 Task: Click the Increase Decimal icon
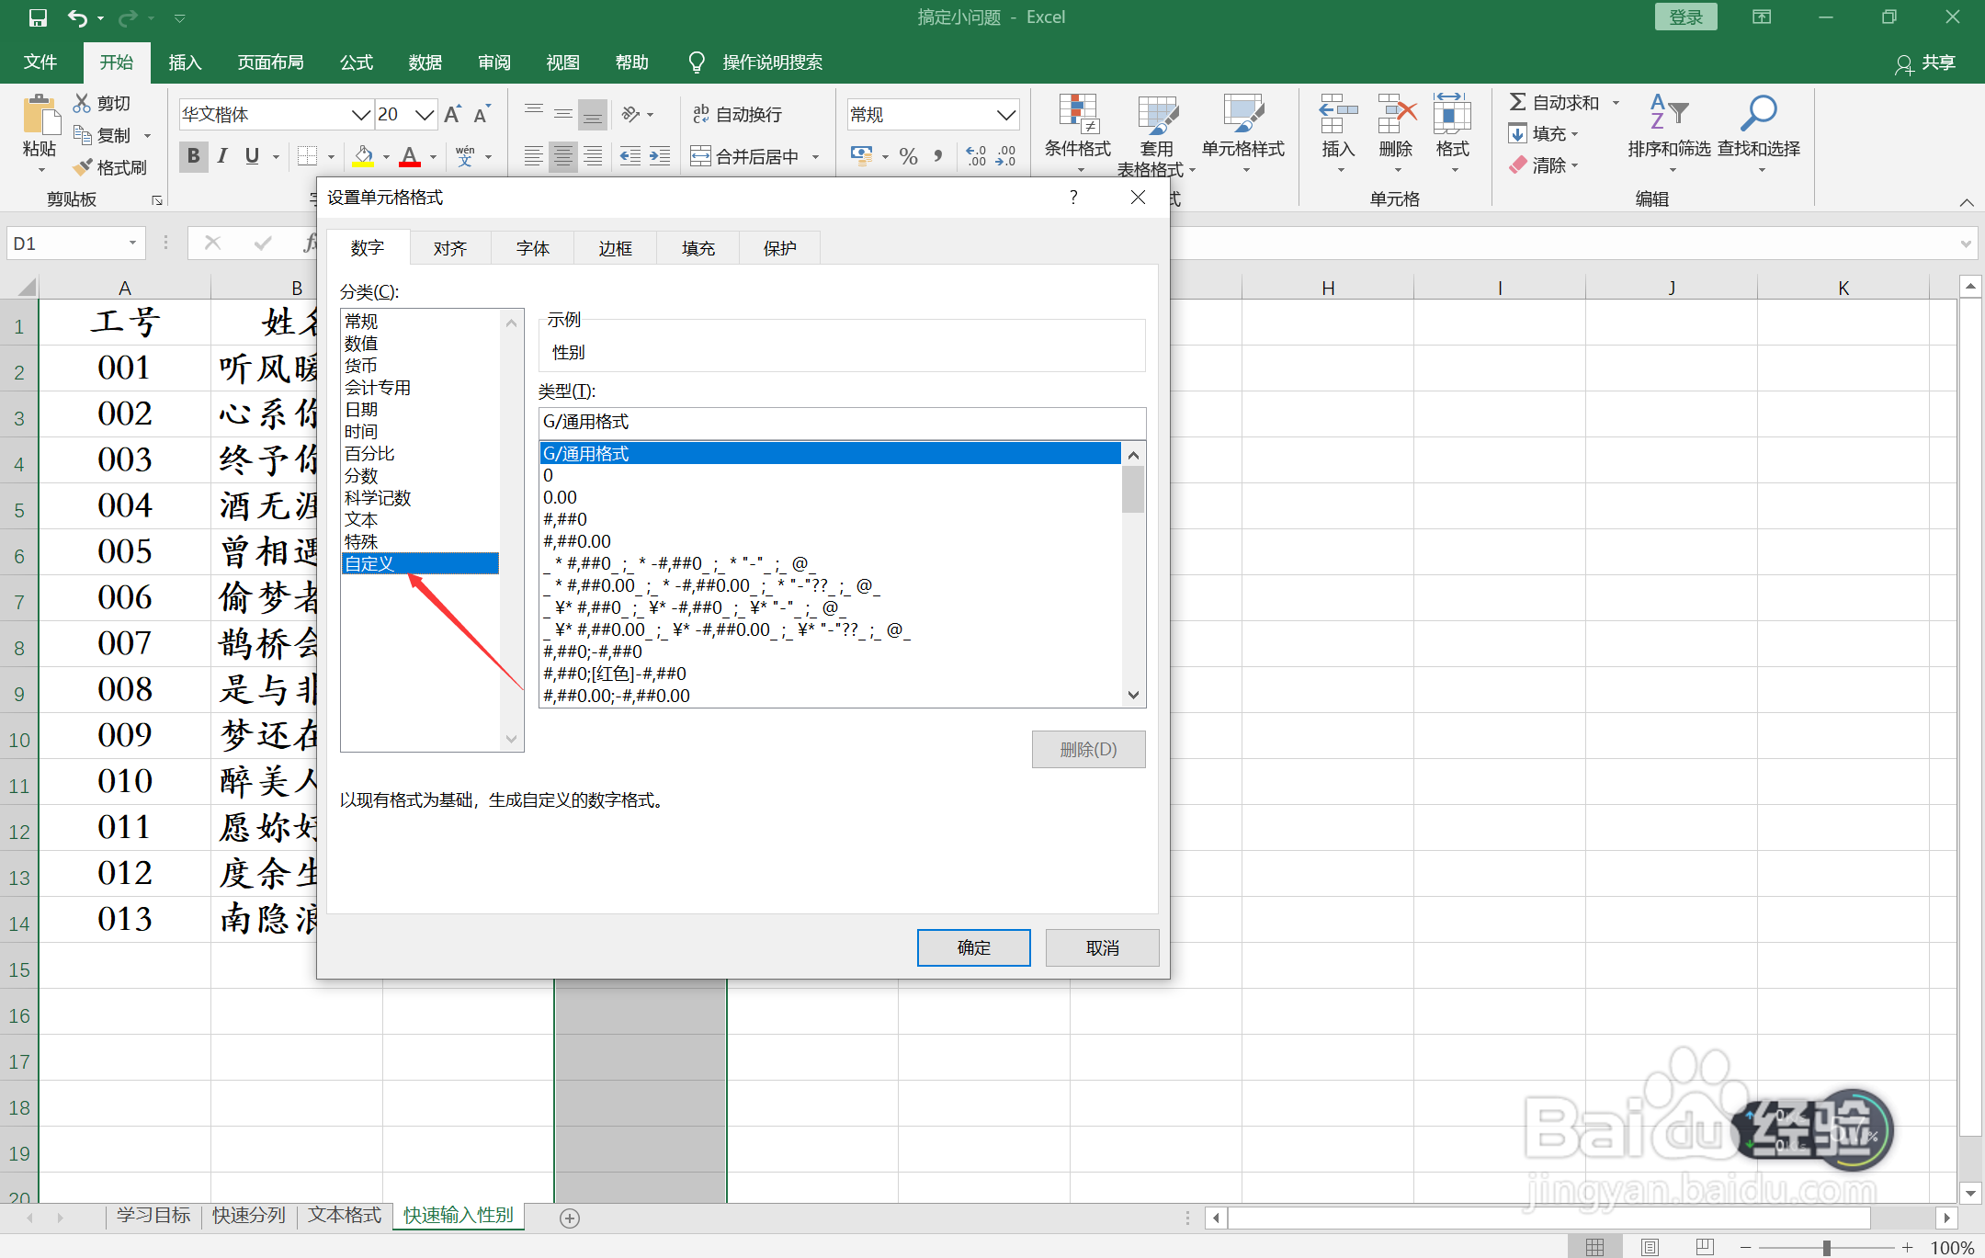pos(976,156)
